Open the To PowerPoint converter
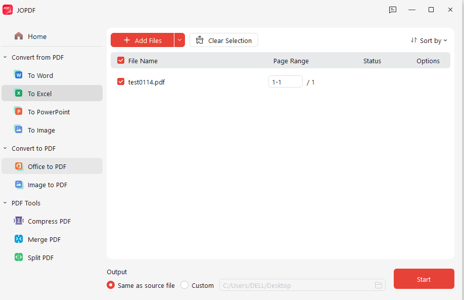Image resolution: width=464 pixels, height=300 pixels. [x=48, y=111]
